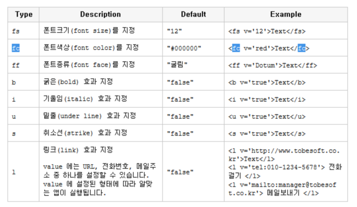Screen dimensions: 357x207
Task: Click the 'l' type cell
Action: coord(14,172)
